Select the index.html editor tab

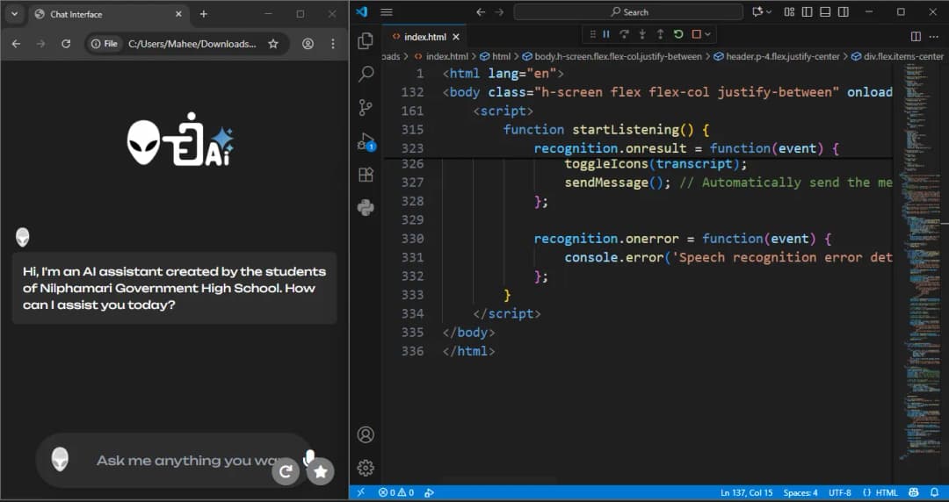[424, 37]
